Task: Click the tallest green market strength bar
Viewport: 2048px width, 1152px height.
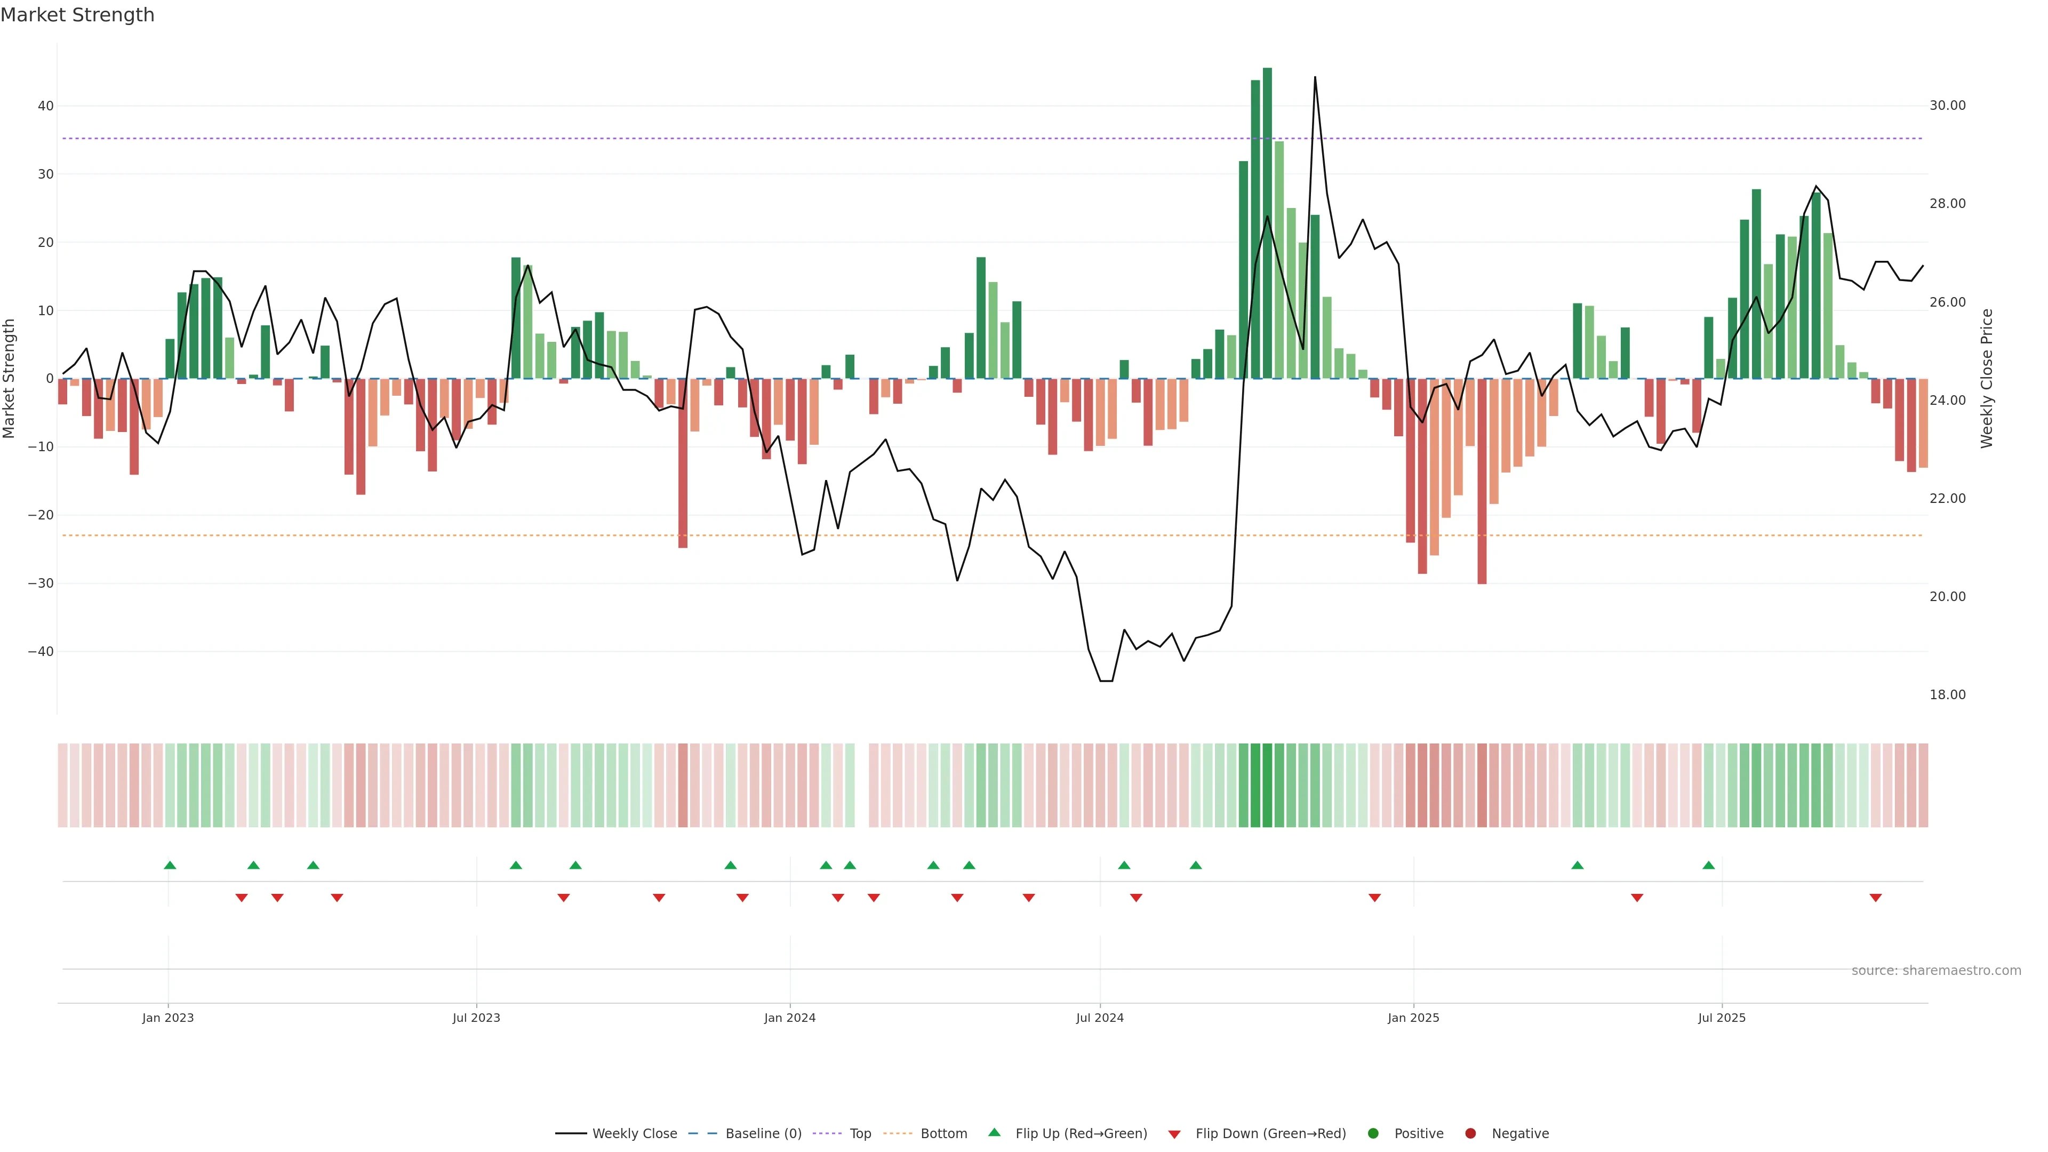Action: point(1267,222)
